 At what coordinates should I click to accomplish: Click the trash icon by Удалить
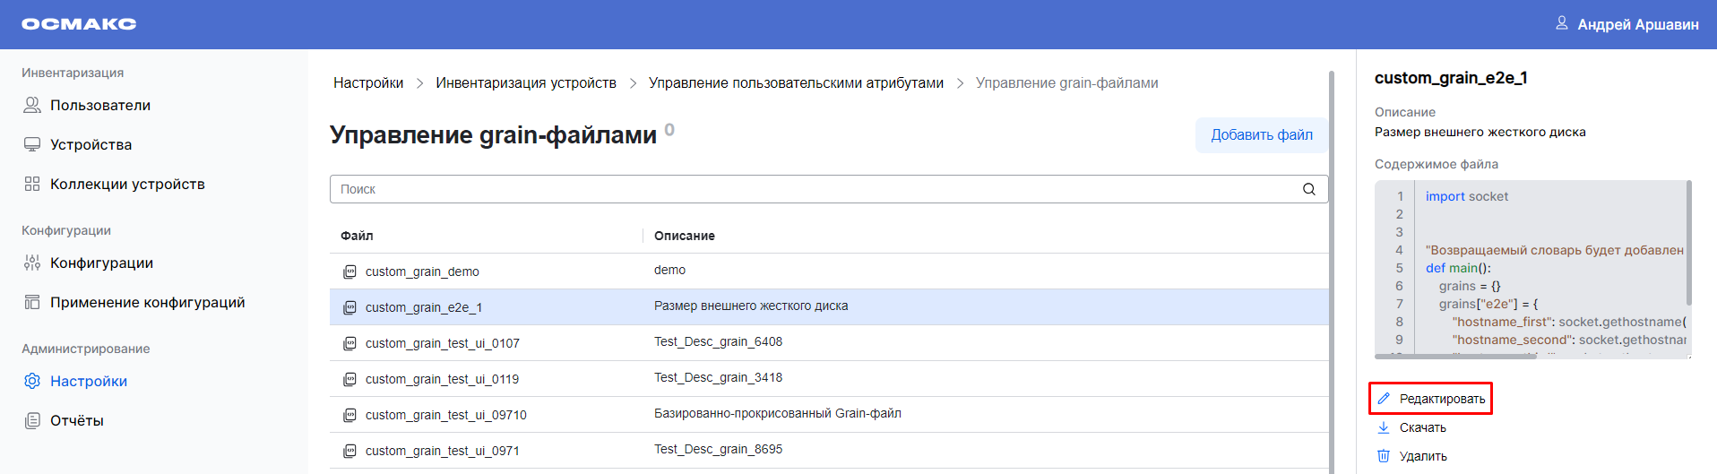click(1384, 456)
